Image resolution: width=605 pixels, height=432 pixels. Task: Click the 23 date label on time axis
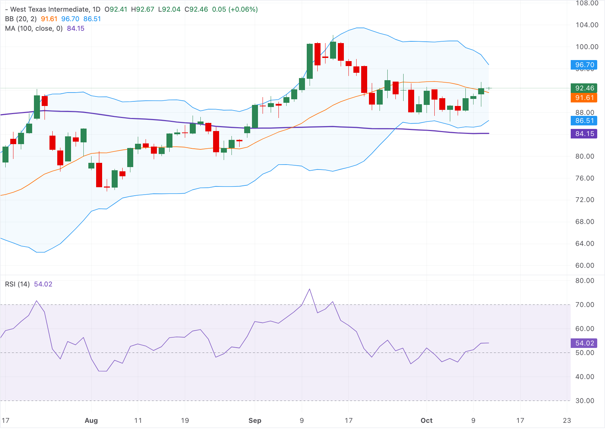click(567, 420)
